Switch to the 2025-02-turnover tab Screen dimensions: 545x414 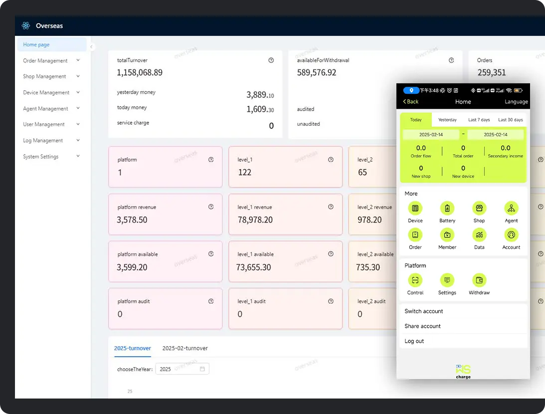click(x=185, y=348)
